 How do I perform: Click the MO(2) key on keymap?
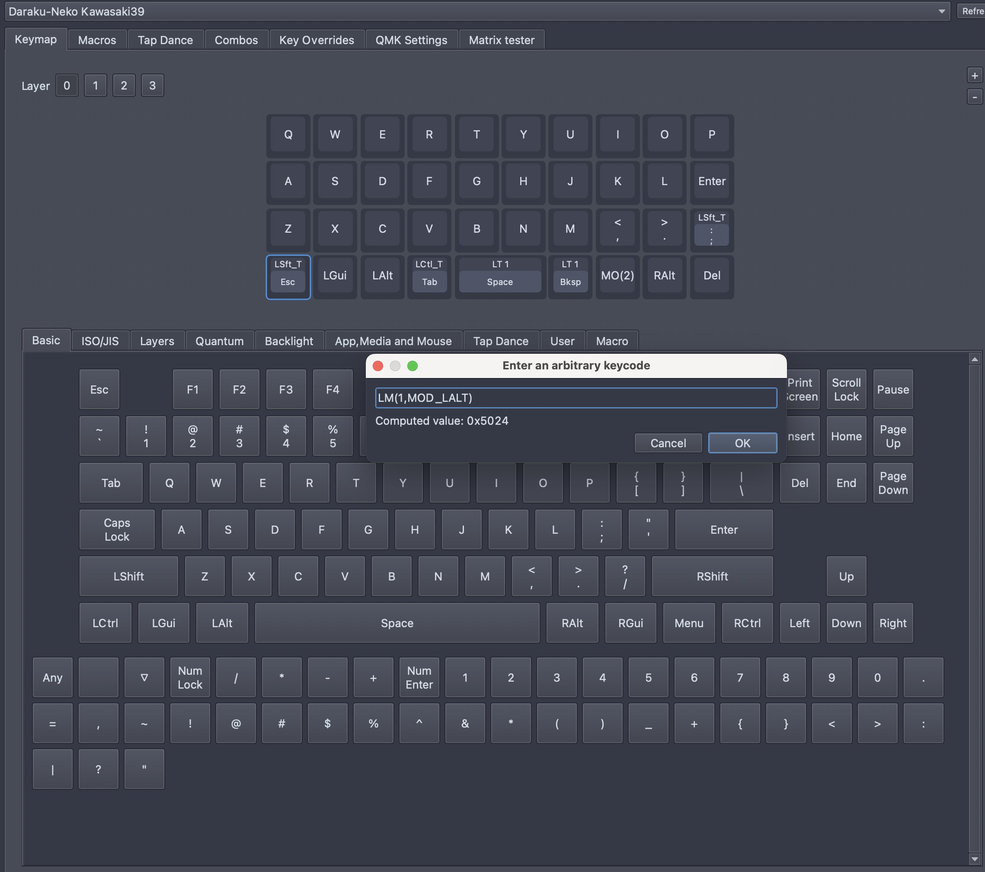[x=617, y=276]
